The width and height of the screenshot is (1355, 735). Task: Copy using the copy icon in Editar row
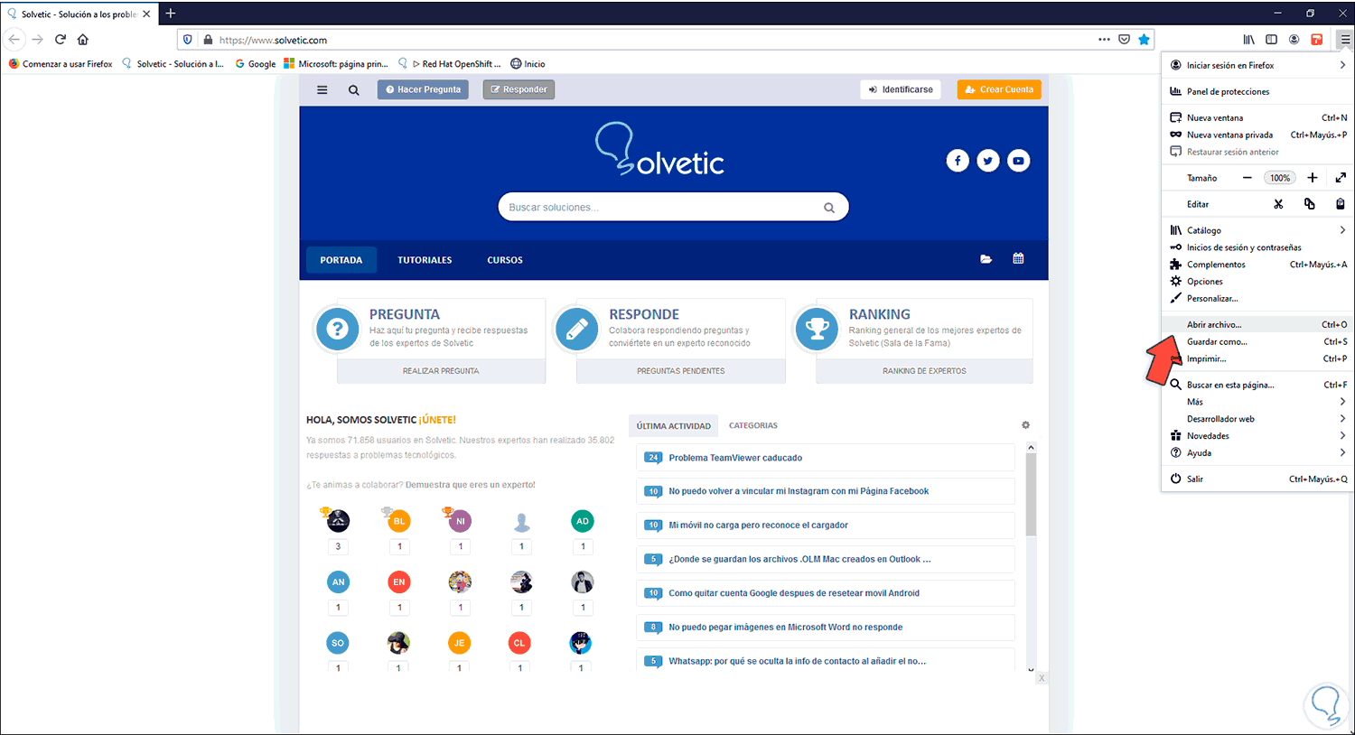point(1309,204)
